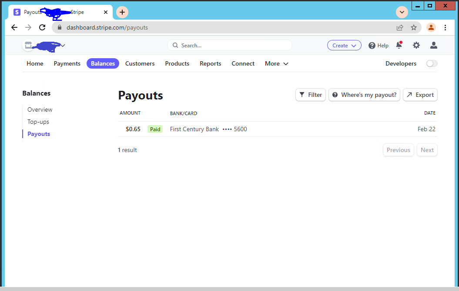Click the address bar URL
Image resolution: width=459 pixels, height=291 pixels.
coord(107,27)
